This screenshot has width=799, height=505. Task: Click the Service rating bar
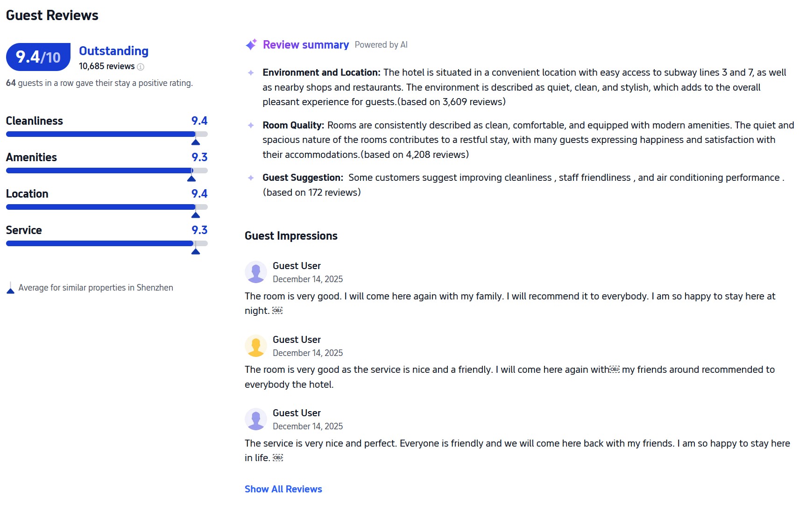tap(106, 243)
